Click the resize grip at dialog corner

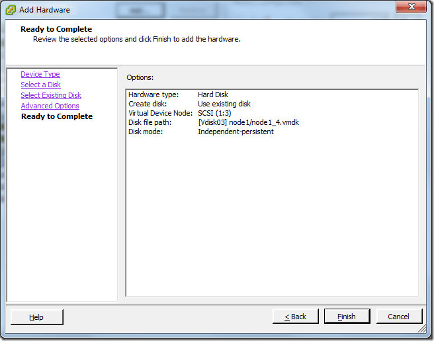pos(422,329)
